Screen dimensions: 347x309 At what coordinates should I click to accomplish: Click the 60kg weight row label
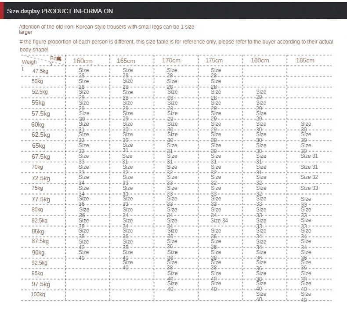pos(38,124)
